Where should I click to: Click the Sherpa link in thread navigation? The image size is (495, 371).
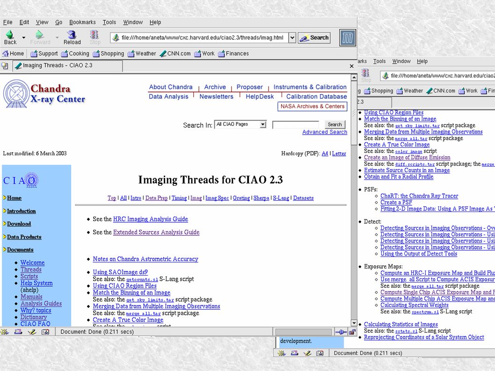[x=262, y=198]
